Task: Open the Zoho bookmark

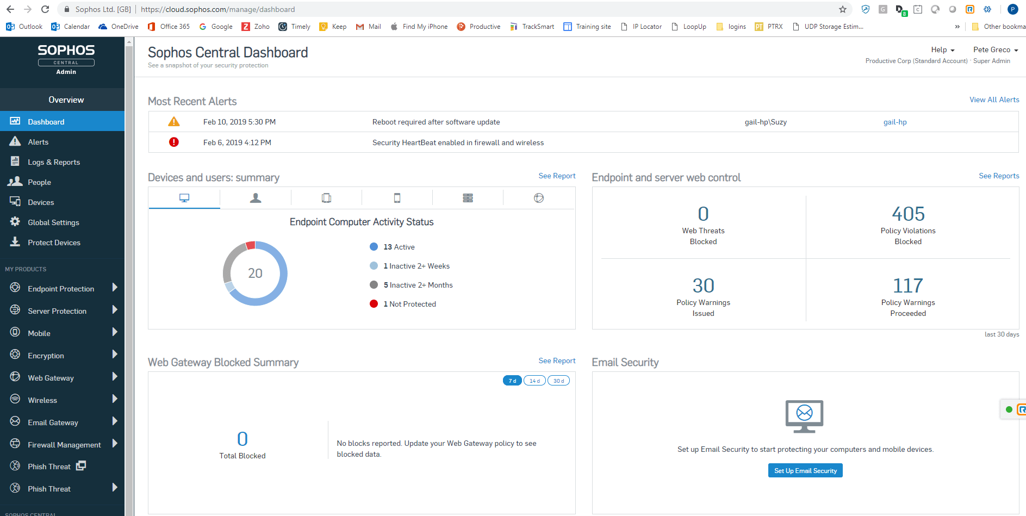Action: (256, 27)
